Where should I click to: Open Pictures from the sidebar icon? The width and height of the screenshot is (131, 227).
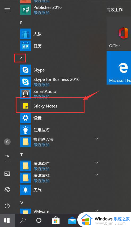(x=7, y=174)
